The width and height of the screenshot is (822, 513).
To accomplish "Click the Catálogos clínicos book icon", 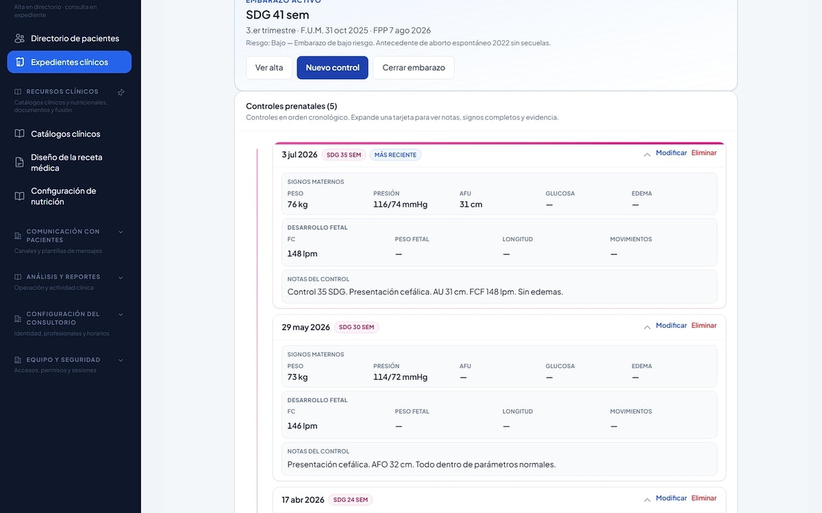I will tap(20, 134).
